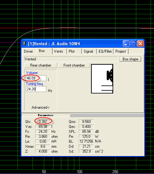Minimize the Vented JL Audio window
154x174 pixels.
click(x=126, y=43)
